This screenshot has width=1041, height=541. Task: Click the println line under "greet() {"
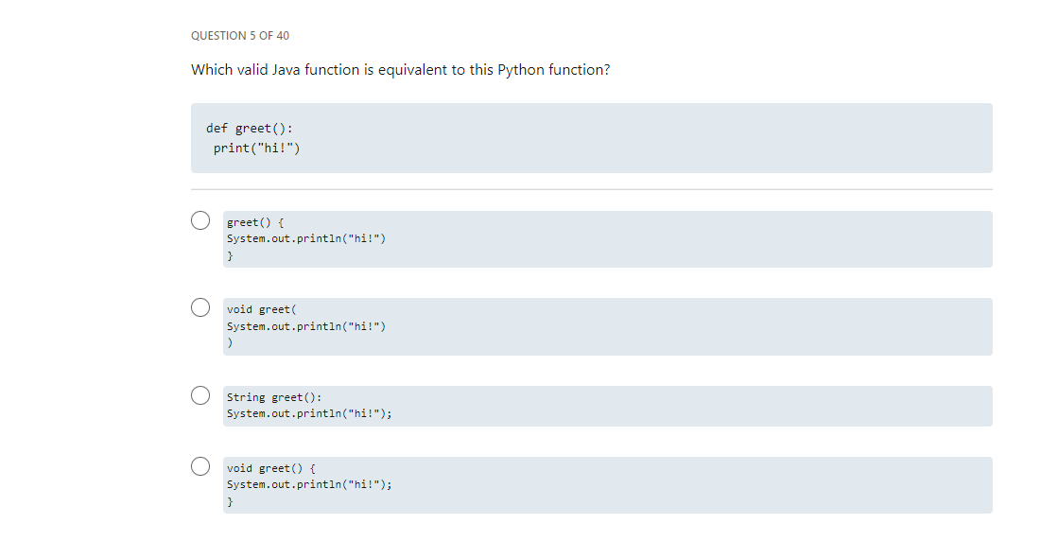[x=306, y=238]
